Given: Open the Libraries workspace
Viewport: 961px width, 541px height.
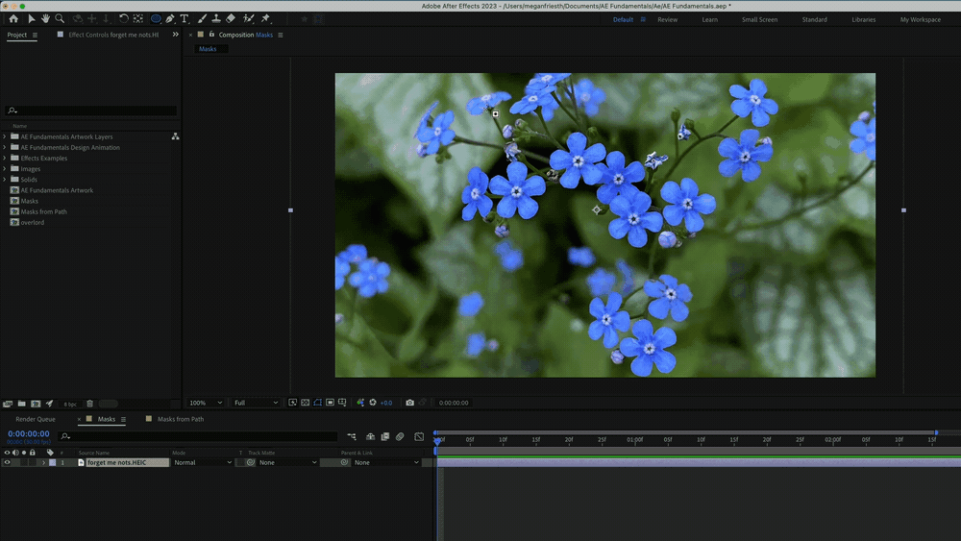Looking at the screenshot, I should click(x=863, y=19).
